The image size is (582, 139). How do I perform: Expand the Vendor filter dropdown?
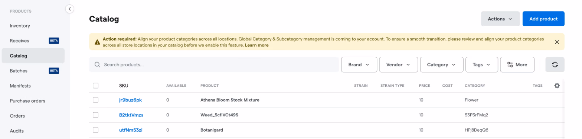[x=398, y=64]
